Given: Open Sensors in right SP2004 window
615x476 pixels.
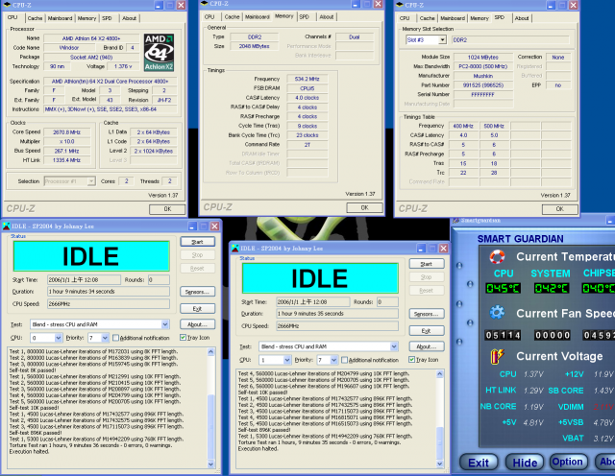Looking at the screenshot, I should pos(427,314).
